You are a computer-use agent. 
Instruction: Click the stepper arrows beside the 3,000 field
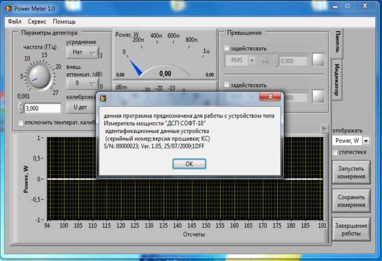click(21, 108)
